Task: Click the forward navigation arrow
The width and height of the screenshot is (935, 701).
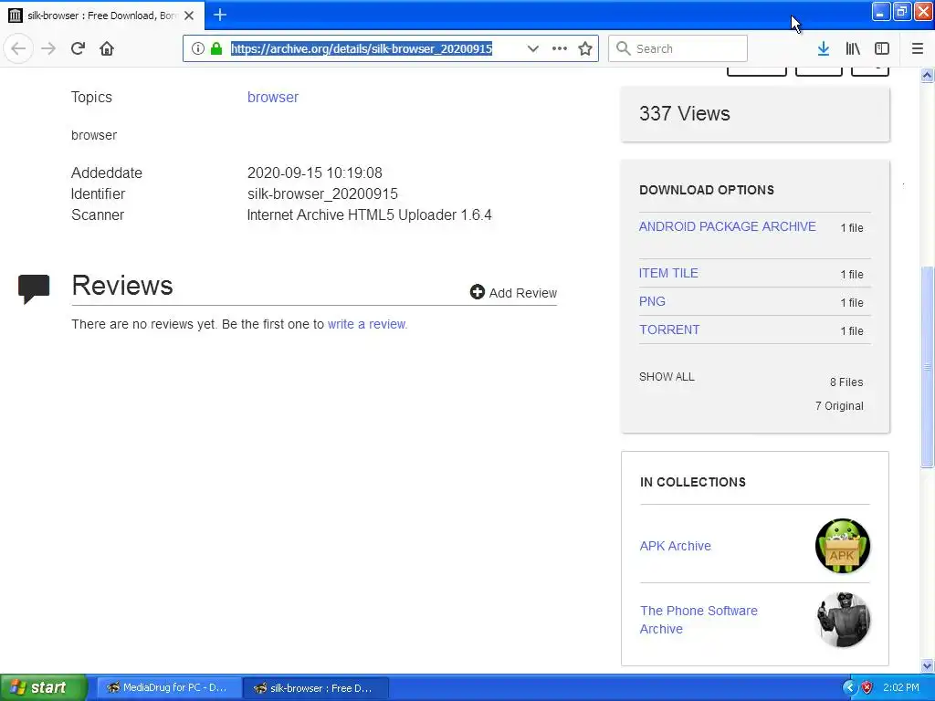Action: click(x=48, y=48)
